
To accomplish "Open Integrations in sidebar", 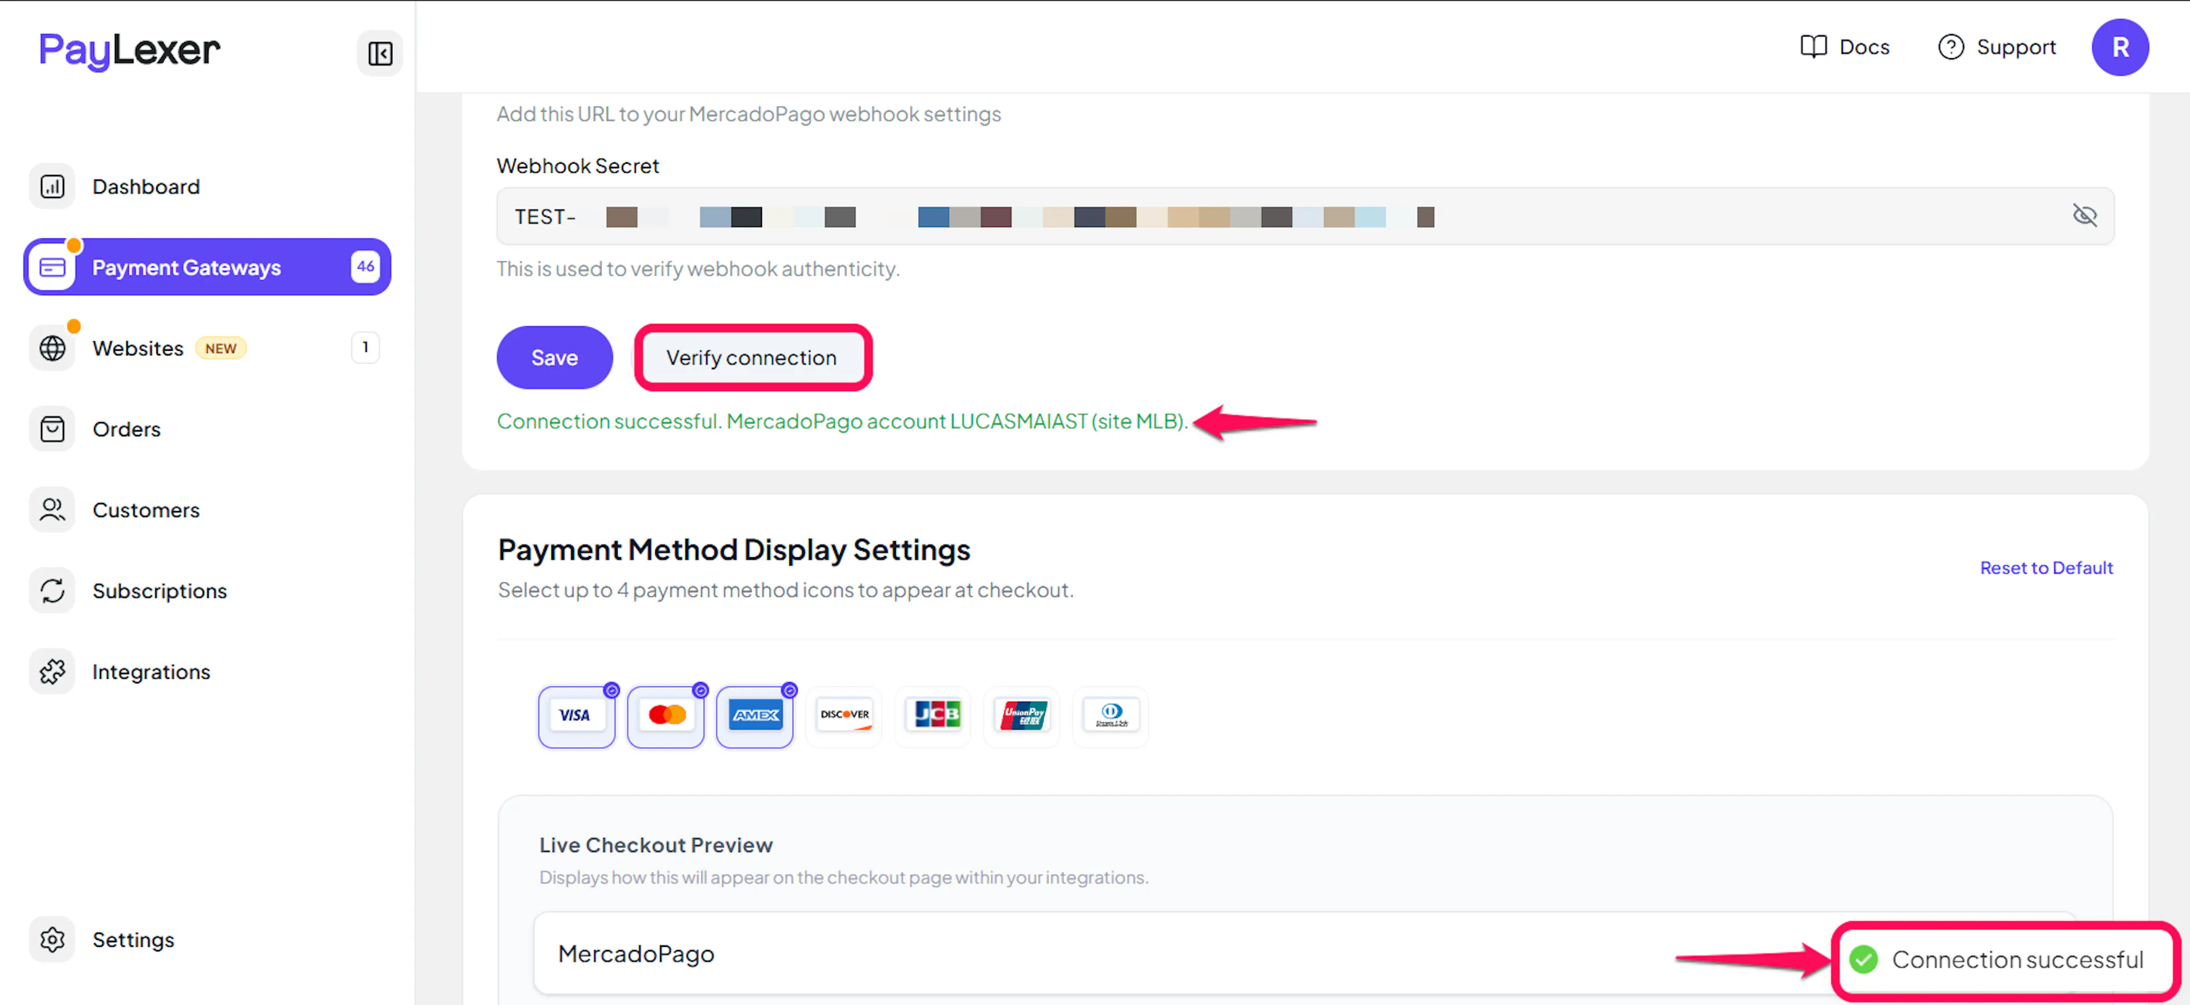I will tap(151, 671).
